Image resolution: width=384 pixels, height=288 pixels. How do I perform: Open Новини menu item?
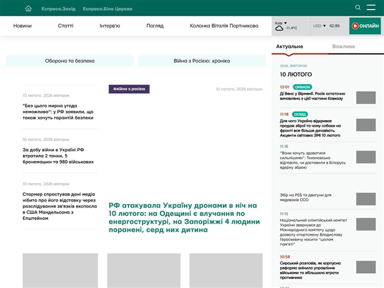click(23, 26)
